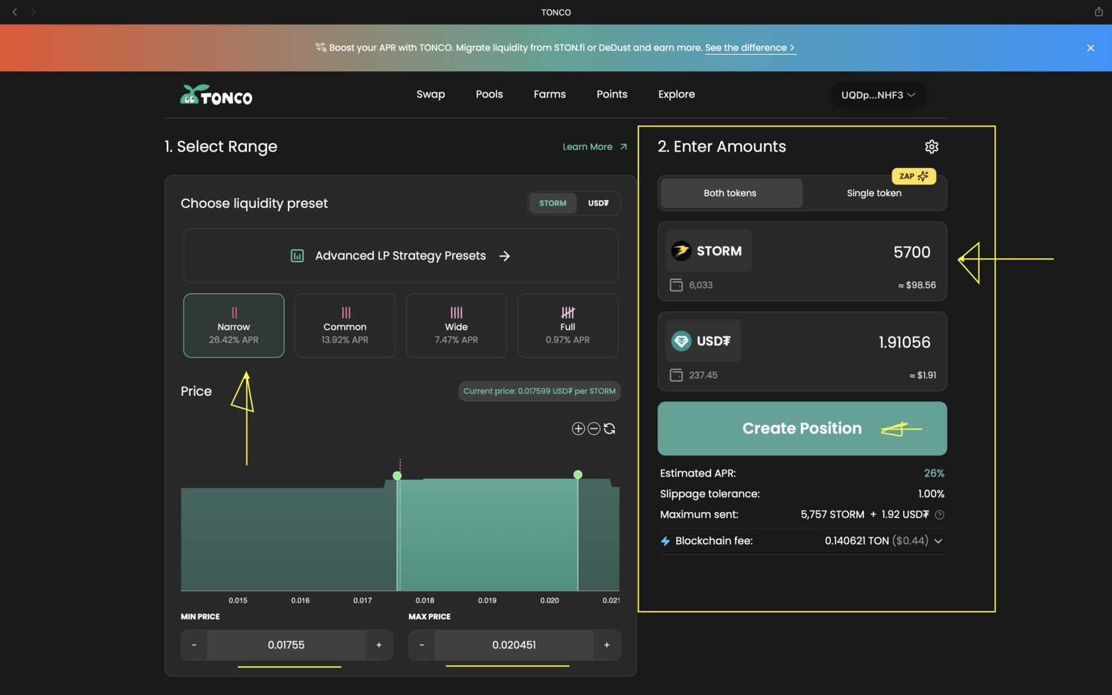Click the USD₮ amount field showing 1.91056

904,342
